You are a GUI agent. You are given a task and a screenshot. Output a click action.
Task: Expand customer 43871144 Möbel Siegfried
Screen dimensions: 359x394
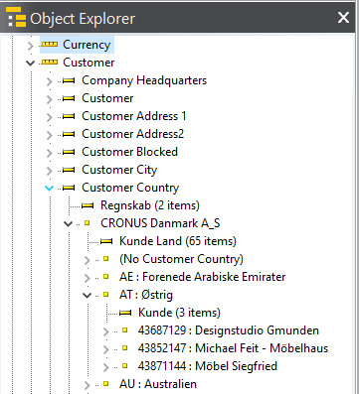(106, 367)
